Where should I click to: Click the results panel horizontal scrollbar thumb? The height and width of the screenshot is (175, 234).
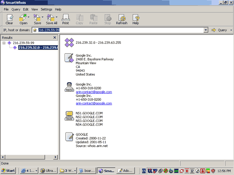point(25,157)
